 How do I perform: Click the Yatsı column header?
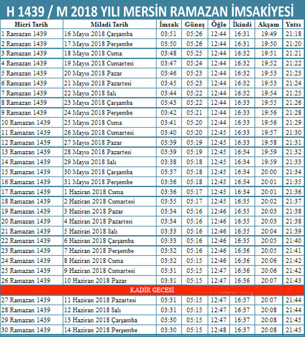pyautogui.click(x=293, y=24)
